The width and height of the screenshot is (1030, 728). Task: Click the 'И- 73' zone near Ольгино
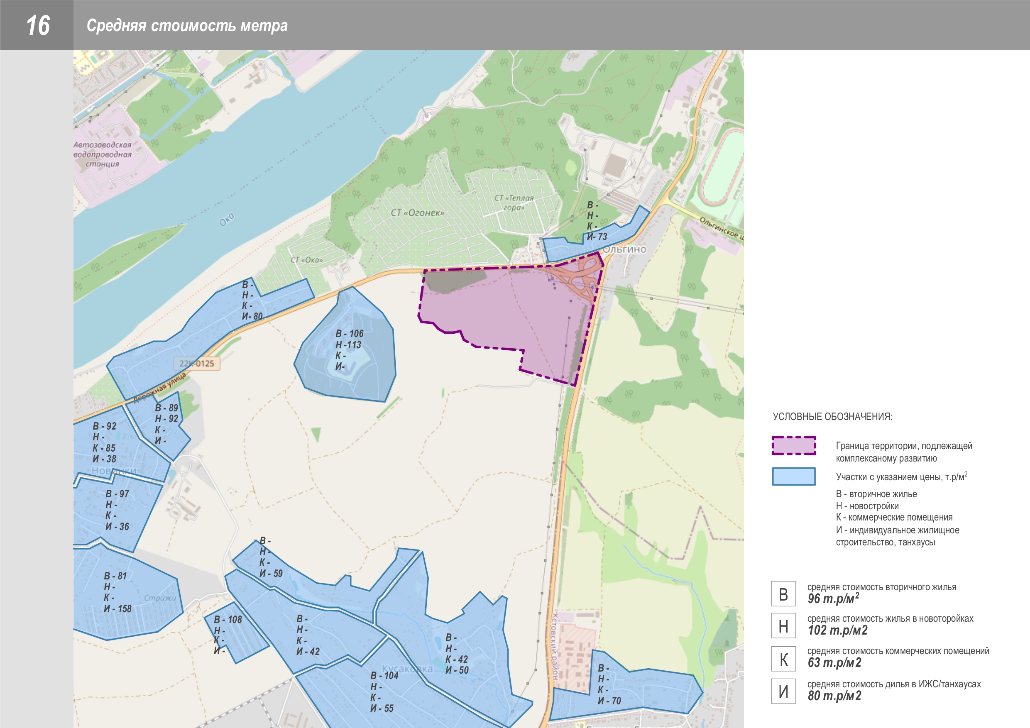click(x=597, y=237)
